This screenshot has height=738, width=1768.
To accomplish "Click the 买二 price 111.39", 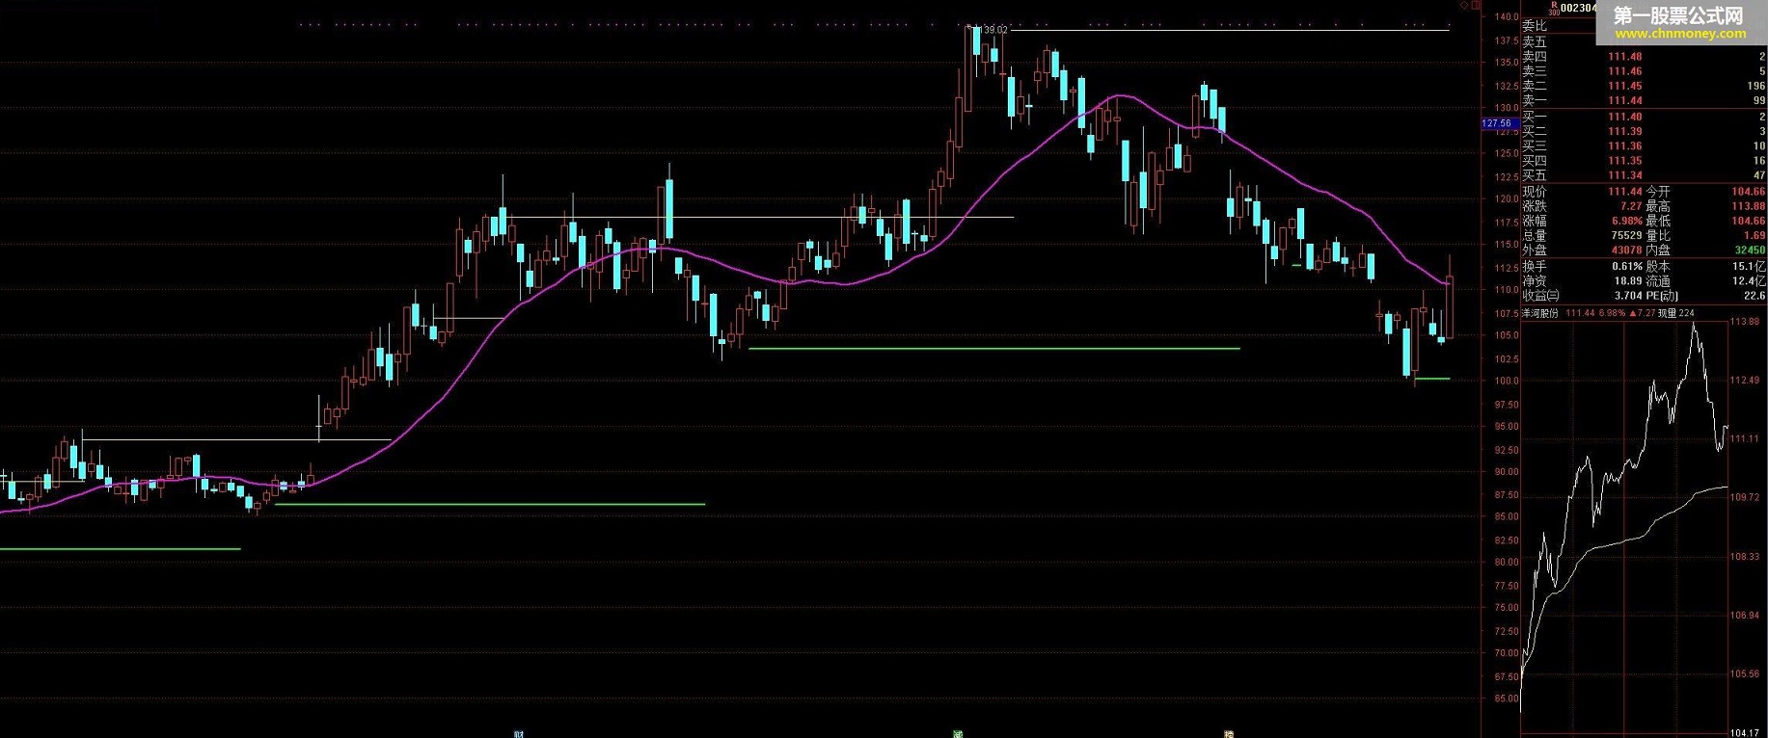I will [x=1624, y=131].
